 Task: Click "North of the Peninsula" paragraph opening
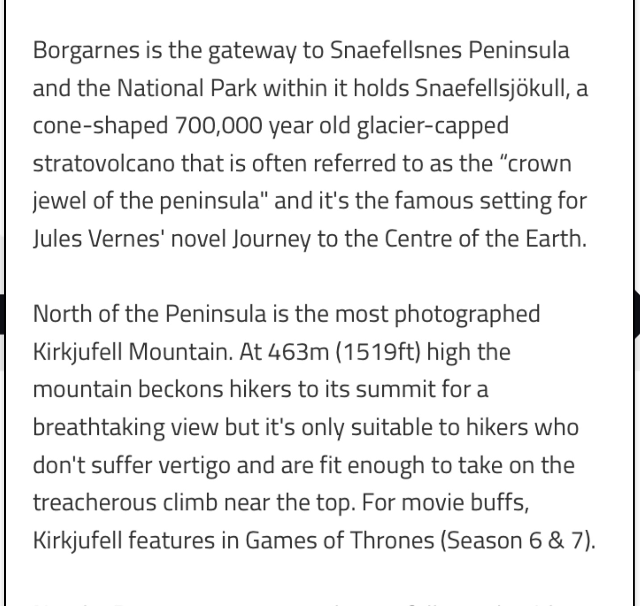click(149, 313)
